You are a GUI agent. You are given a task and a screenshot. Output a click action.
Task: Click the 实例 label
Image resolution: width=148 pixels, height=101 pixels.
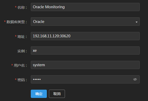[22, 51]
